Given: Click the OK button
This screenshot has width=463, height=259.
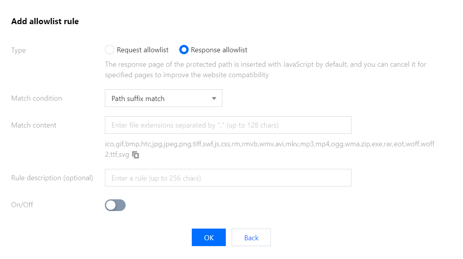Looking at the screenshot, I should point(209,238).
